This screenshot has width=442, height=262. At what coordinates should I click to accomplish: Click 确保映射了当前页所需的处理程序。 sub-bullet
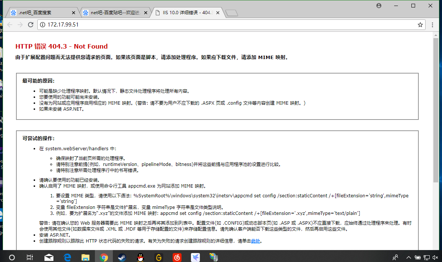point(91,158)
